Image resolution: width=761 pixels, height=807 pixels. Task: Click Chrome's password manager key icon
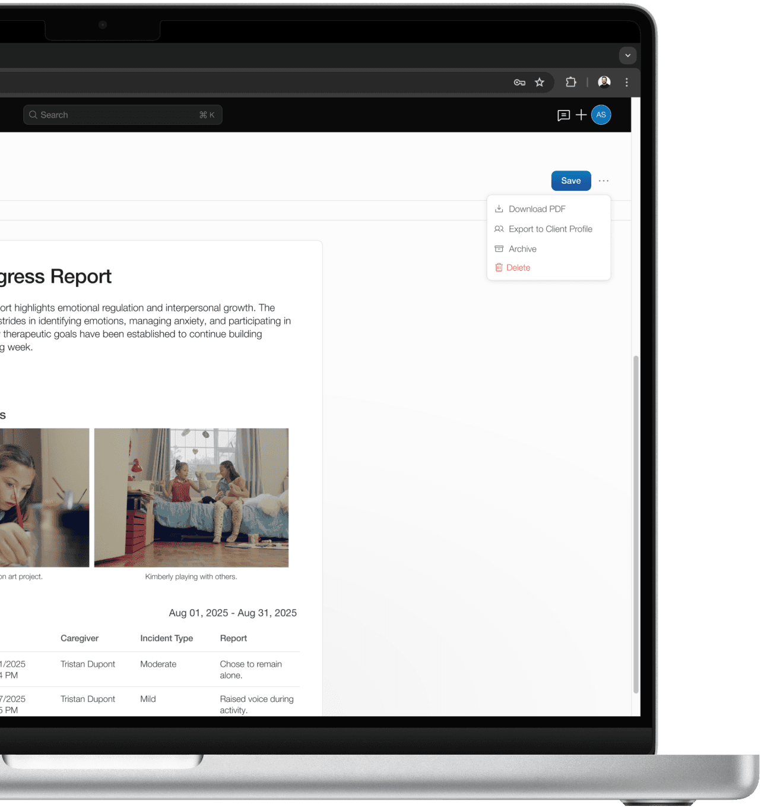(519, 82)
